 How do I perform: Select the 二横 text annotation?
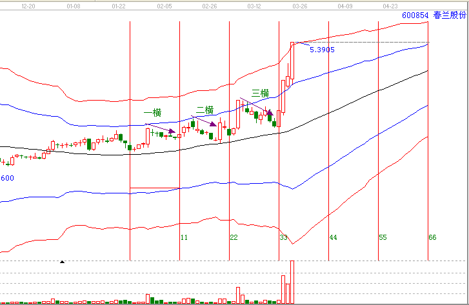(x=205, y=109)
